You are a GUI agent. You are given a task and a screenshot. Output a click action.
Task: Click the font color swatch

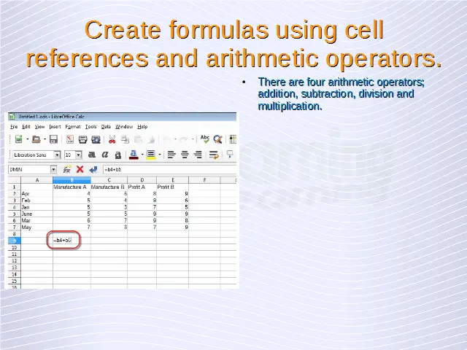pyautogui.click(x=134, y=155)
